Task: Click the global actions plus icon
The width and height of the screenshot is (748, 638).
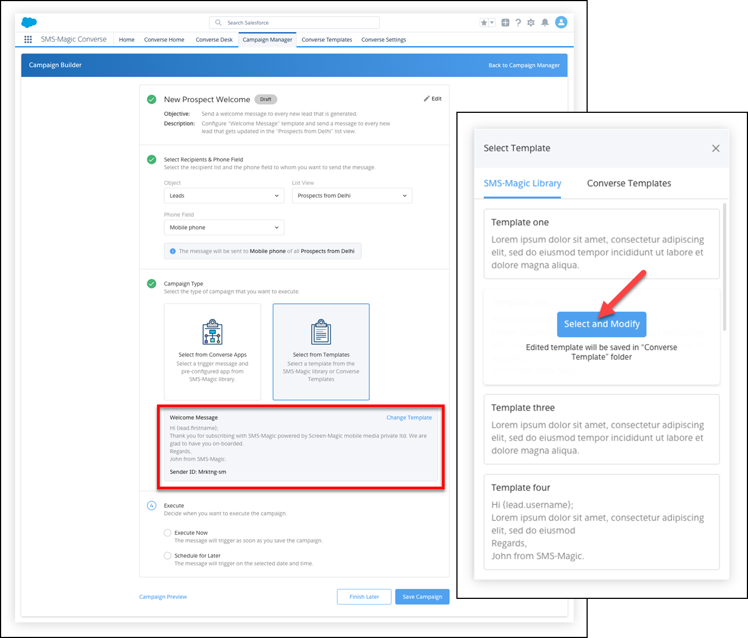Action: [505, 23]
